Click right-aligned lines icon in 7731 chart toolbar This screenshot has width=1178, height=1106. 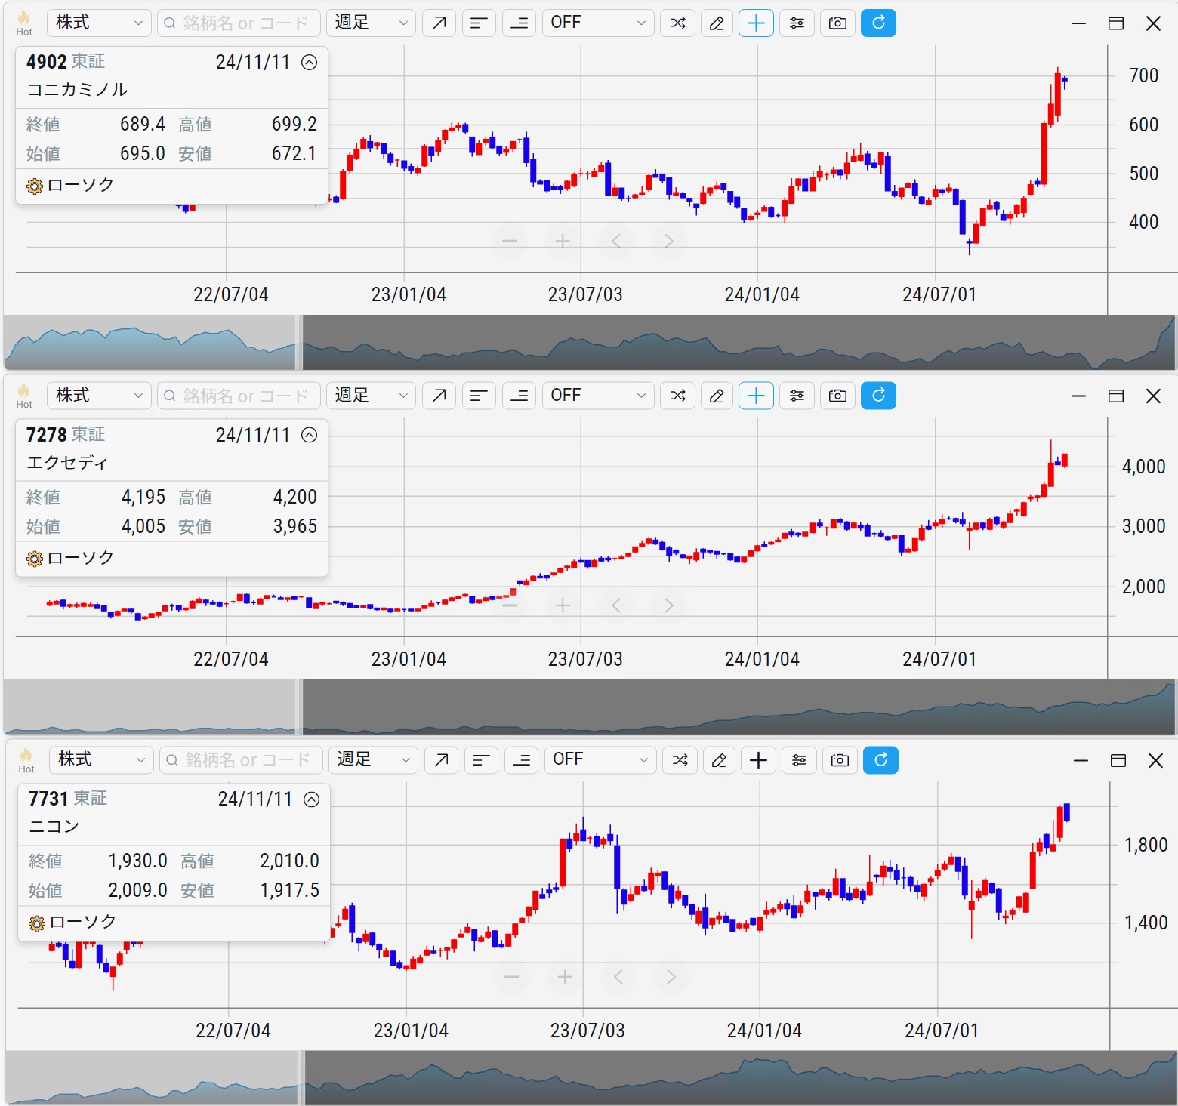point(521,759)
